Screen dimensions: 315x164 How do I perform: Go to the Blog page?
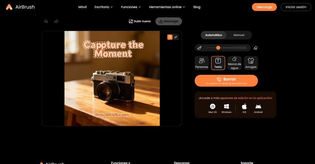197,7
